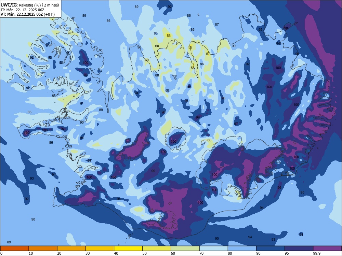
Task: Click the '57' humidity value on the map
Action: [208, 54]
